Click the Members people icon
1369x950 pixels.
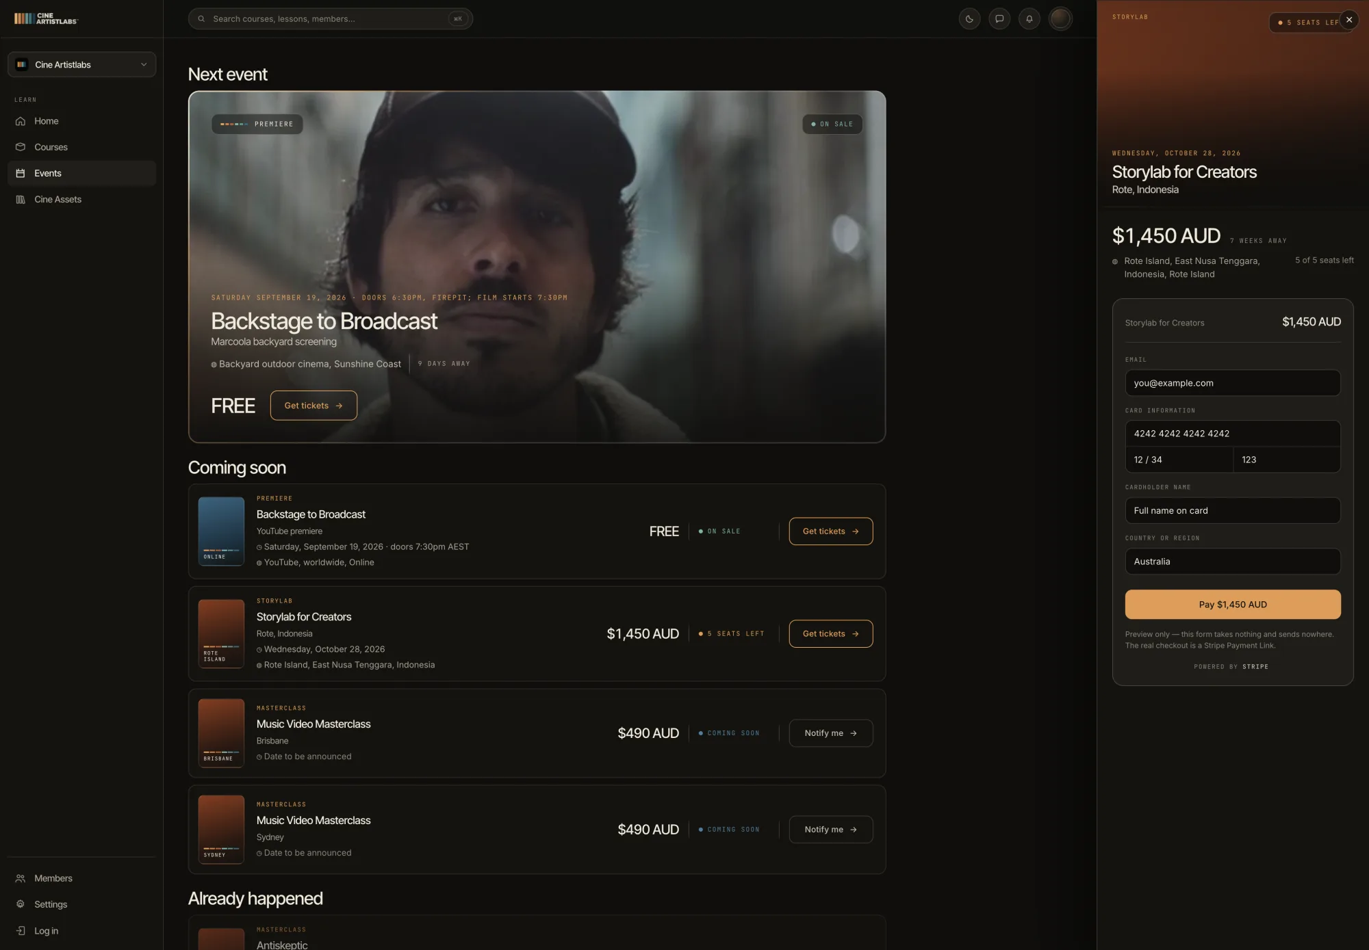coord(21,878)
